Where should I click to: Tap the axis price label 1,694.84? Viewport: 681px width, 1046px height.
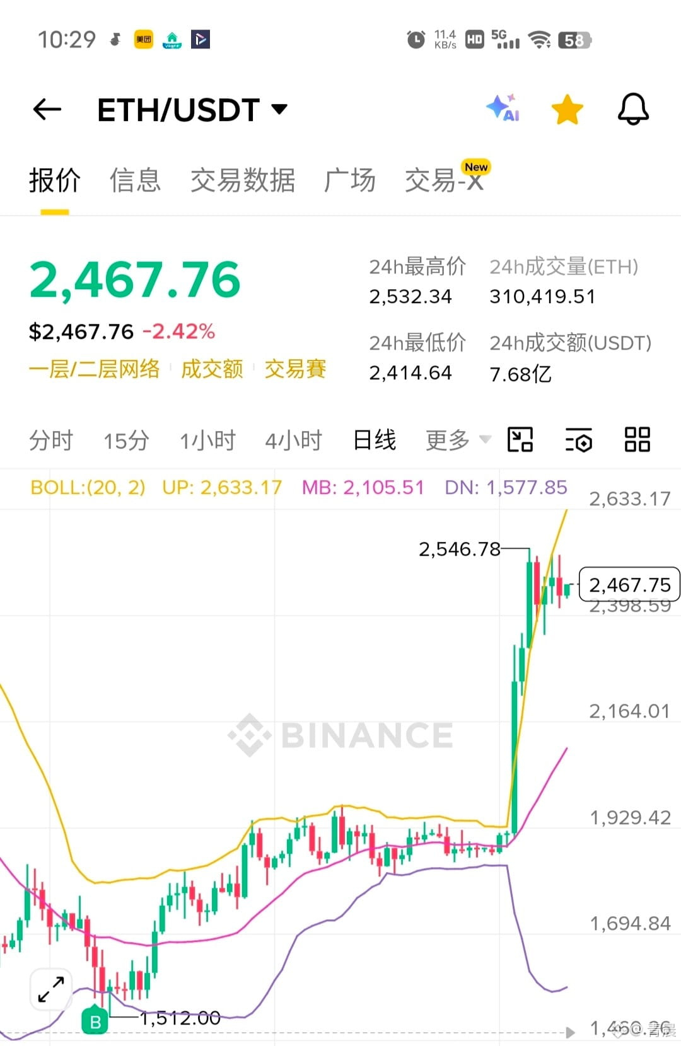[x=629, y=923]
